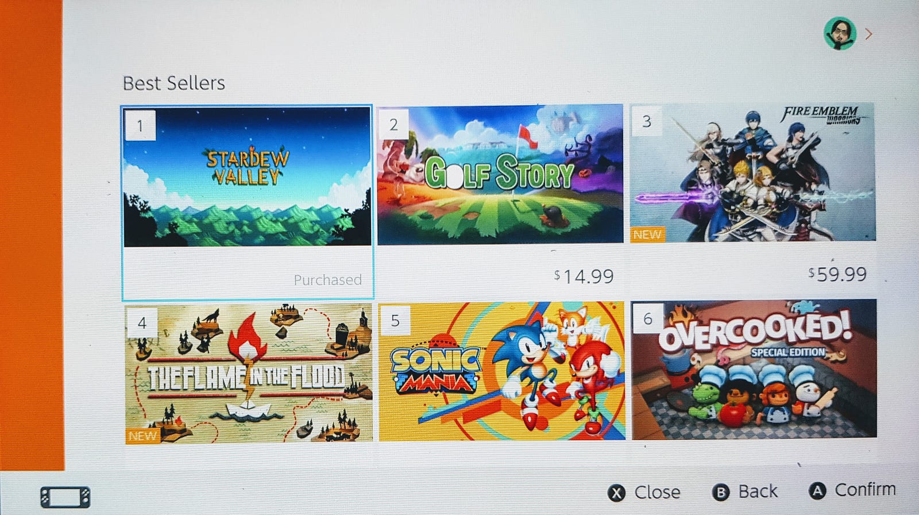Open the Fire Emblem Warriors tile
This screenshot has height=515, width=919.
(x=752, y=194)
